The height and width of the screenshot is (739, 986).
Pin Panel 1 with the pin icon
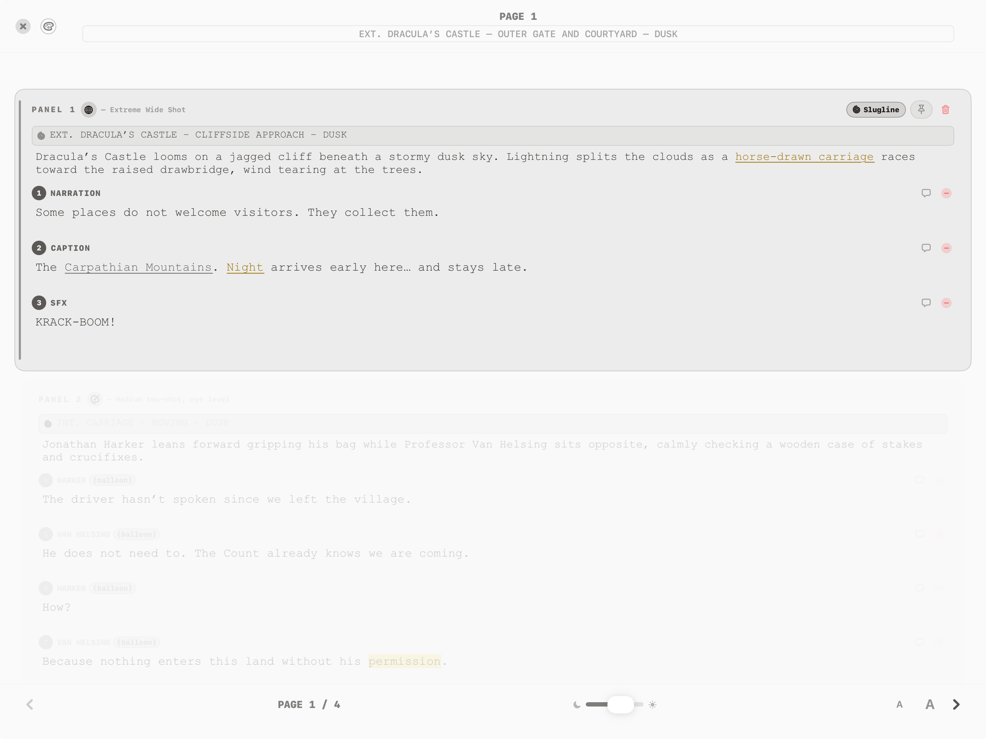pos(921,110)
